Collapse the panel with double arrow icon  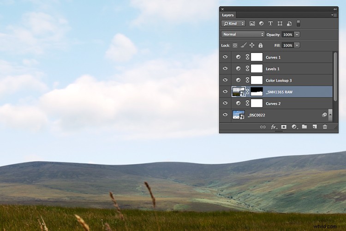pyautogui.click(x=335, y=9)
